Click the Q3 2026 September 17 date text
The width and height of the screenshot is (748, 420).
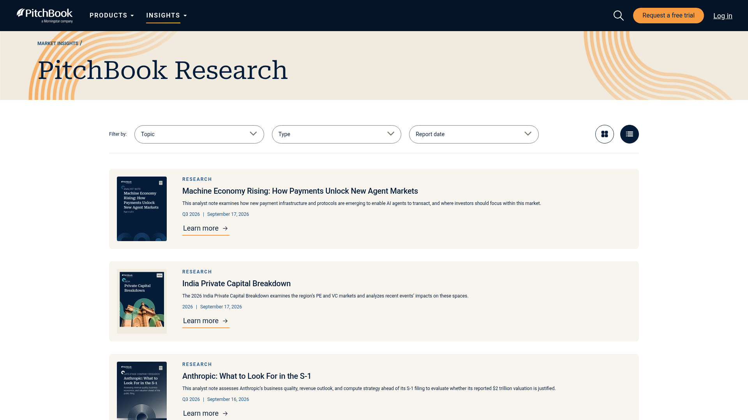(215, 214)
